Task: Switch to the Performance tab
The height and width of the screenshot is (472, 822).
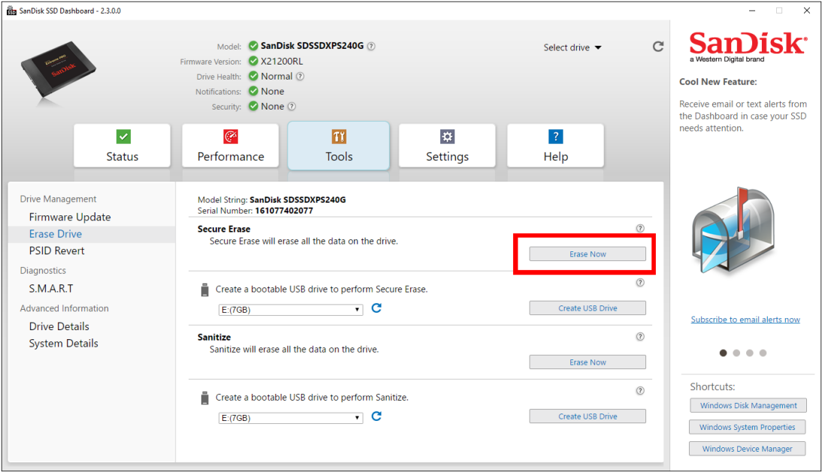Action: 231,146
